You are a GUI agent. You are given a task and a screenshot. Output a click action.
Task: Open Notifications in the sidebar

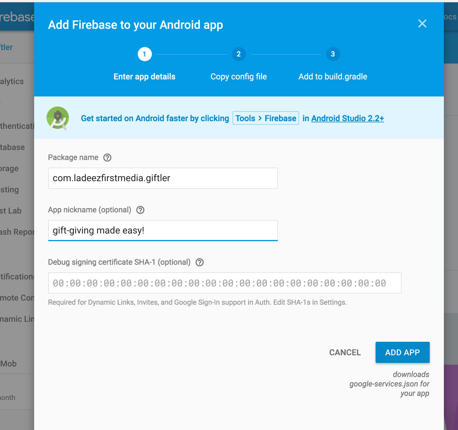[x=17, y=277]
